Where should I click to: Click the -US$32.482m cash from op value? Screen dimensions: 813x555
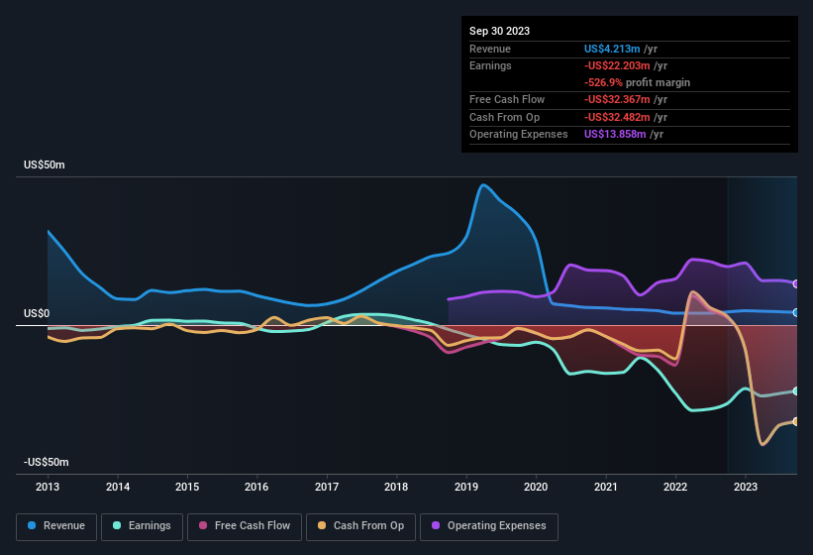click(617, 117)
